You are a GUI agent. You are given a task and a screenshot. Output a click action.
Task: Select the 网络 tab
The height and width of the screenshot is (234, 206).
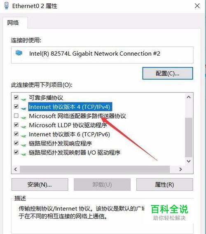13,23
